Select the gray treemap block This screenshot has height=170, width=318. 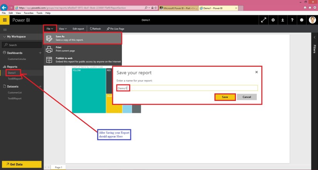click(136, 109)
